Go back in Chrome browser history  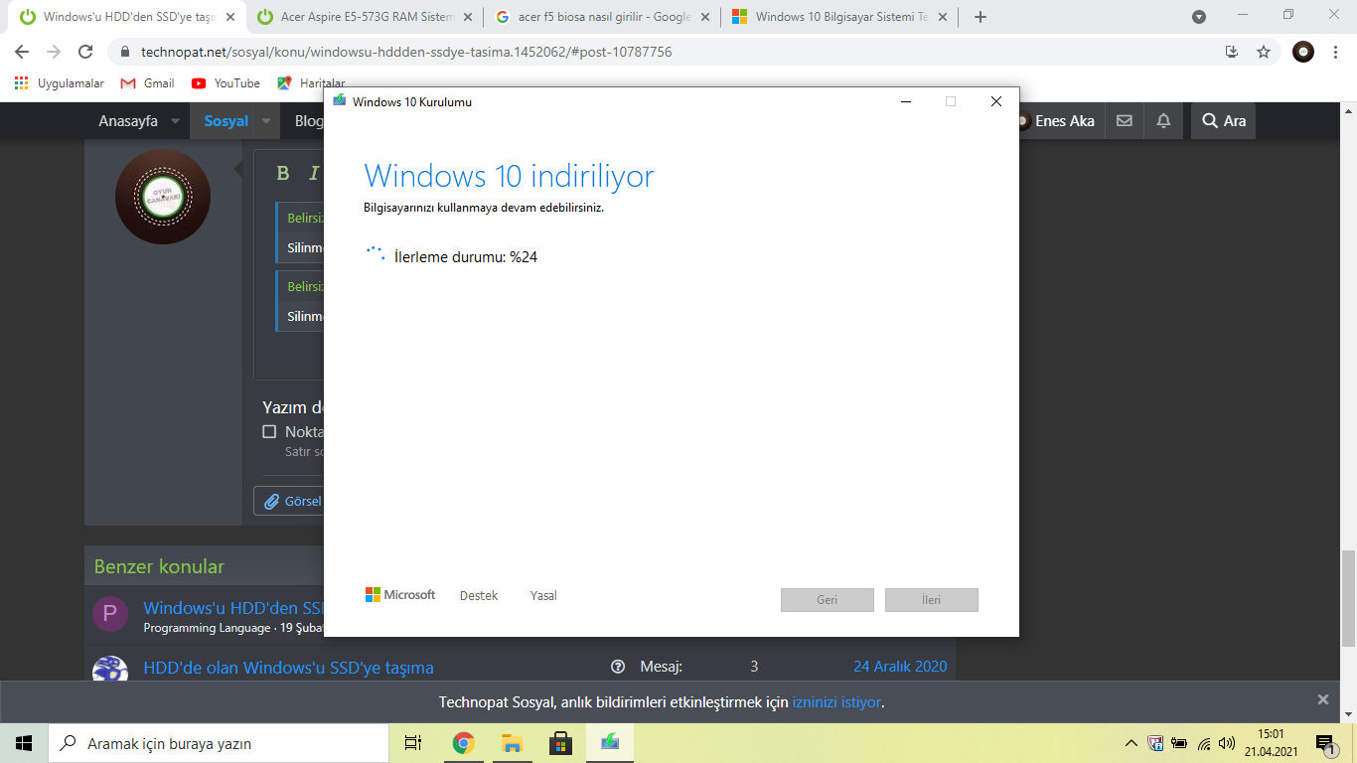[x=22, y=52]
